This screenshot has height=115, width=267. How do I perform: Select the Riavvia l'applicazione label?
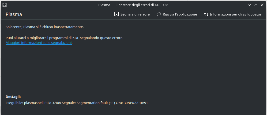point(180,14)
